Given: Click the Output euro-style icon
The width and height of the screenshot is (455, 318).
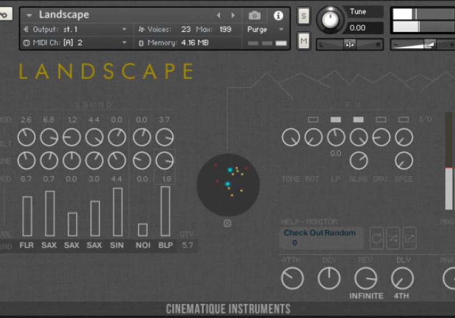Looking at the screenshot, I should (26, 30).
